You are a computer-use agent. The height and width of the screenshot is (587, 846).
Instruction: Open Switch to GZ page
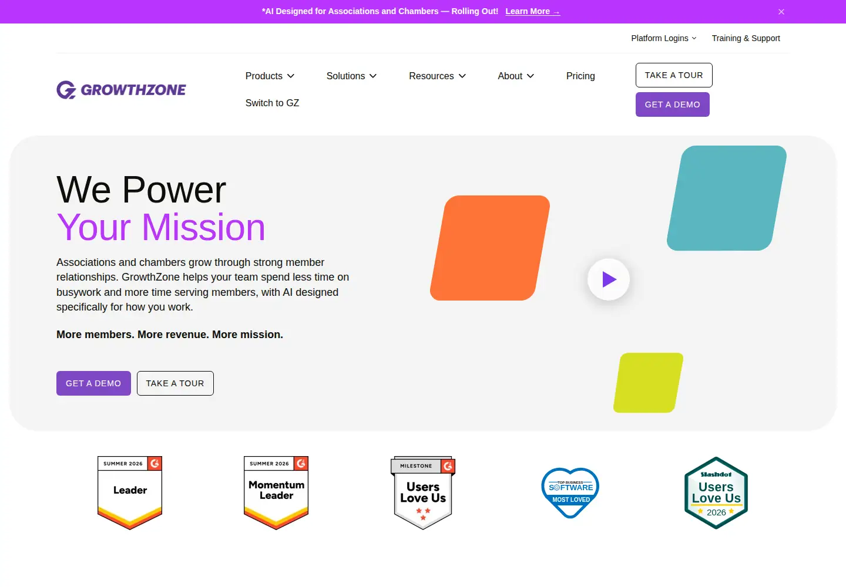272,103
